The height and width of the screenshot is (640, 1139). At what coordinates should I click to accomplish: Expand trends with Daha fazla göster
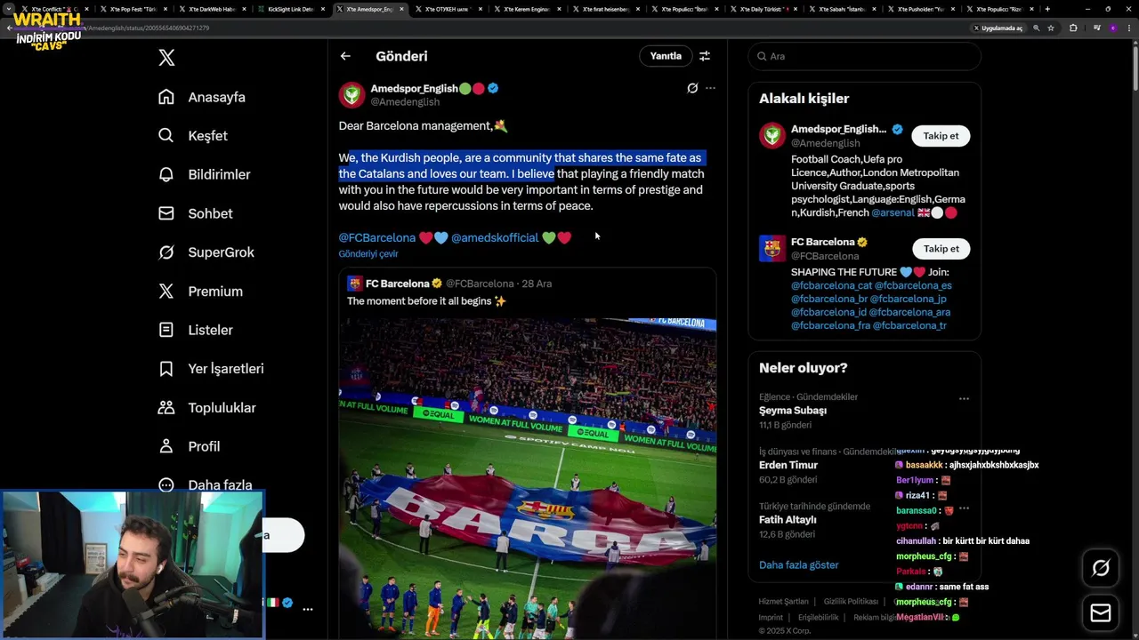tap(798, 564)
